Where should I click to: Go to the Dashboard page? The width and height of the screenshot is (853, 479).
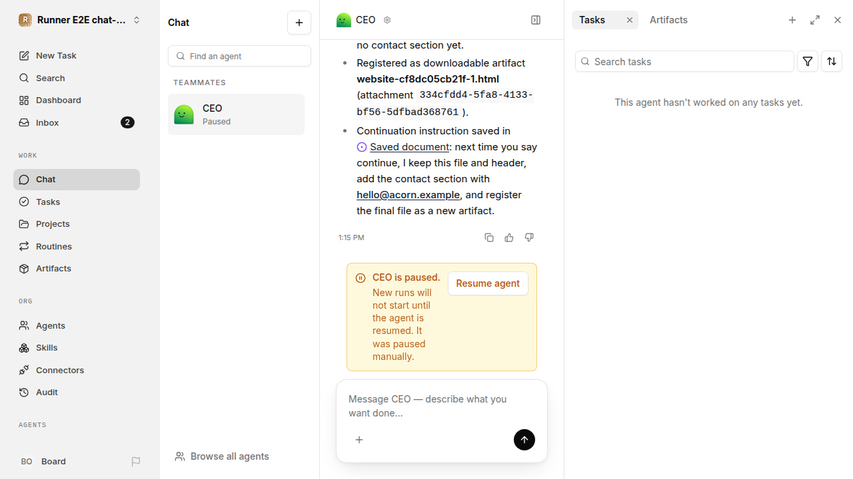coord(77,100)
